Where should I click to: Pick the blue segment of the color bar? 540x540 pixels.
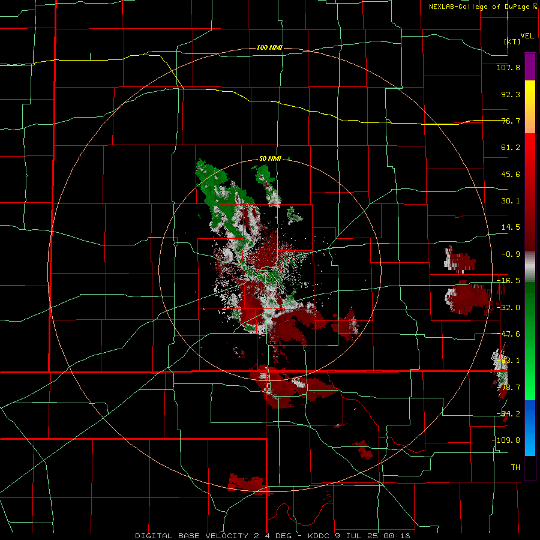click(530, 428)
